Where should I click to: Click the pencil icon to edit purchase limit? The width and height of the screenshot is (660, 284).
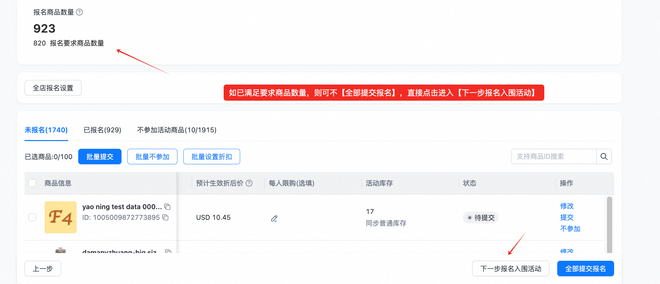pos(274,218)
